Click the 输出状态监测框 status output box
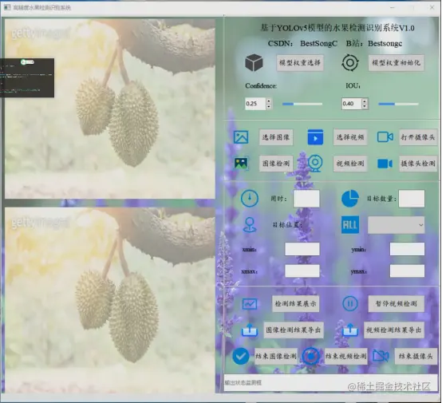 click(330, 383)
